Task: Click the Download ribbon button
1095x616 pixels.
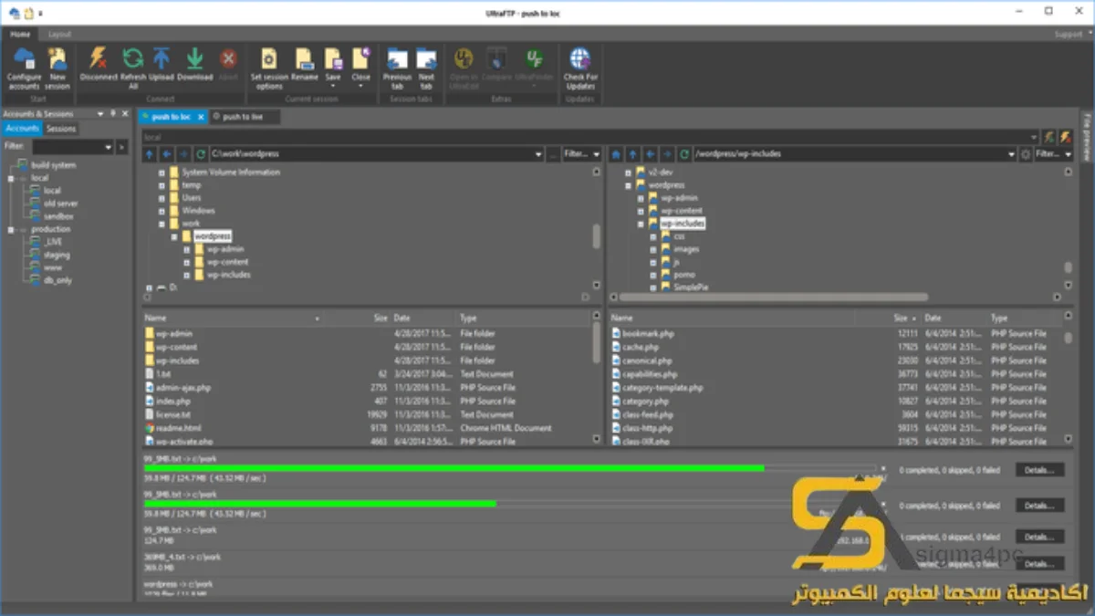Action: [x=194, y=65]
